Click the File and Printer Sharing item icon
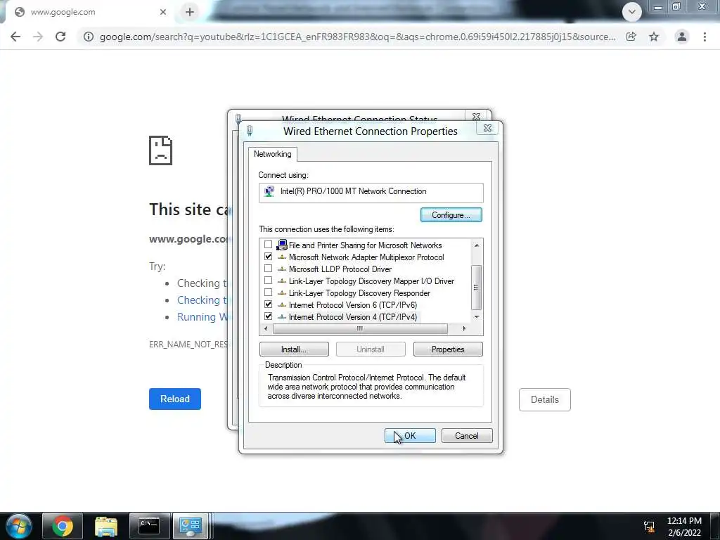 click(x=281, y=245)
